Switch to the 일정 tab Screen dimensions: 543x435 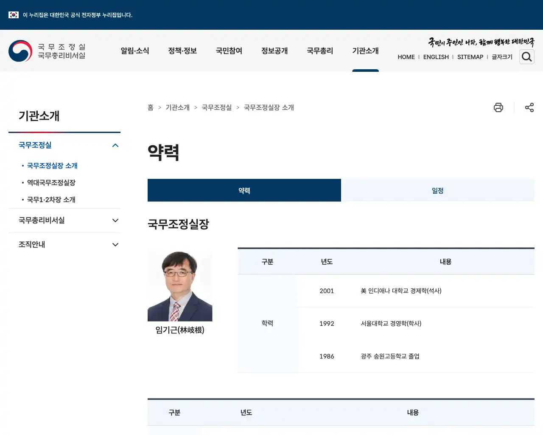pyautogui.click(x=438, y=190)
